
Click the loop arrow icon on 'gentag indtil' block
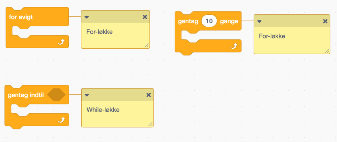61,120
